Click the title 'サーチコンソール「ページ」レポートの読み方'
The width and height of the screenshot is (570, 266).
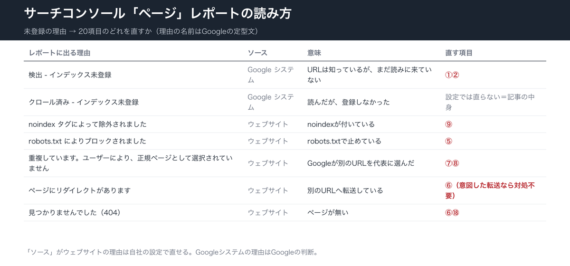(x=158, y=13)
